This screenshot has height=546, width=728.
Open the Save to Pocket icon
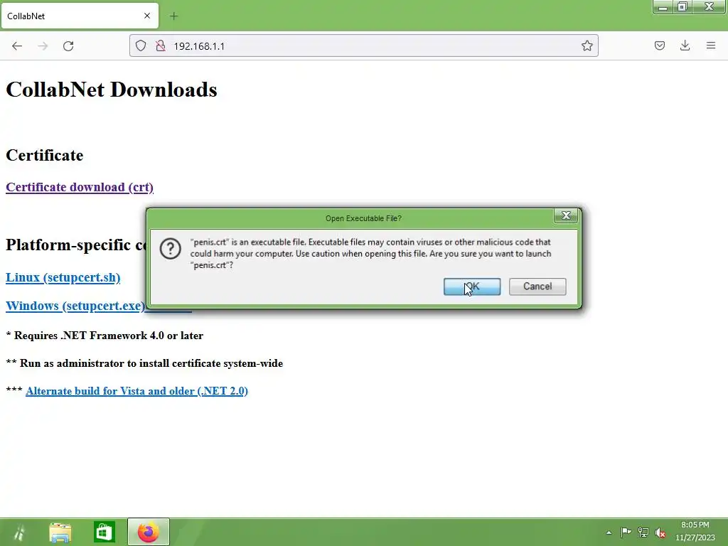coord(659,45)
